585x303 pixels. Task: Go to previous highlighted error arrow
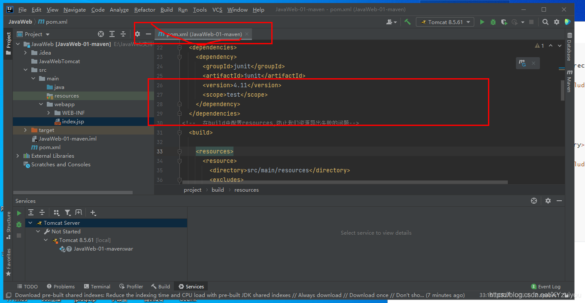pos(551,46)
